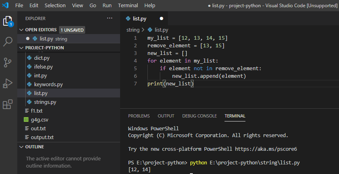Open the Selection menu
The height and width of the screenshot is (174, 339).
tap(55, 5)
